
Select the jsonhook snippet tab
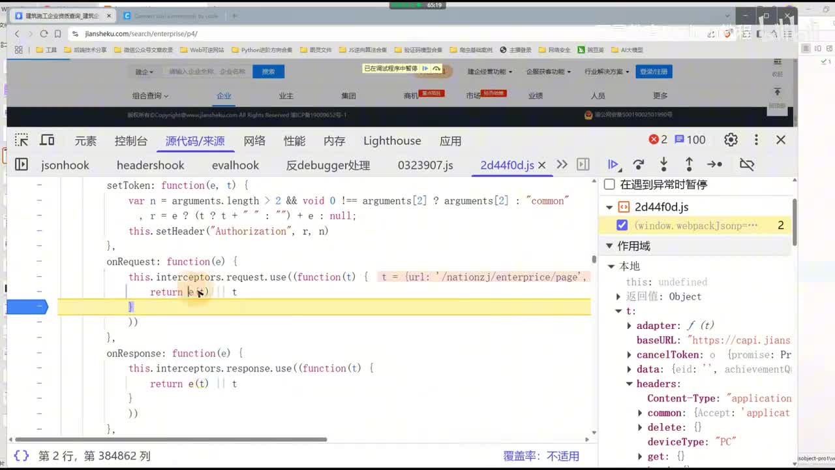pyautogui.click(x=65, y=165)
